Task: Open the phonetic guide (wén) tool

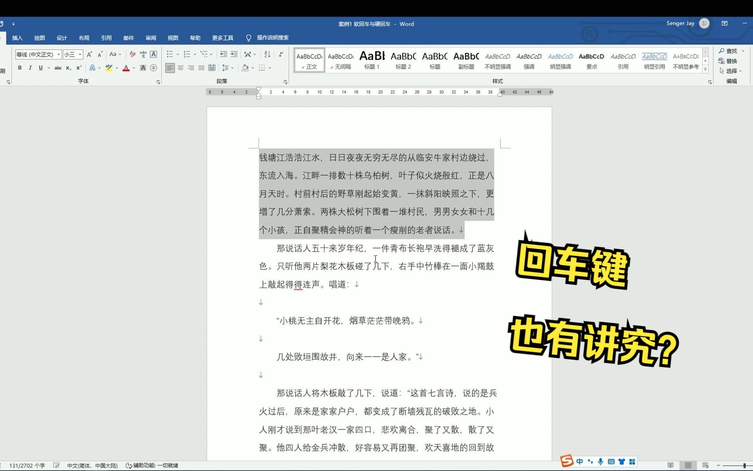Action: 143,55
